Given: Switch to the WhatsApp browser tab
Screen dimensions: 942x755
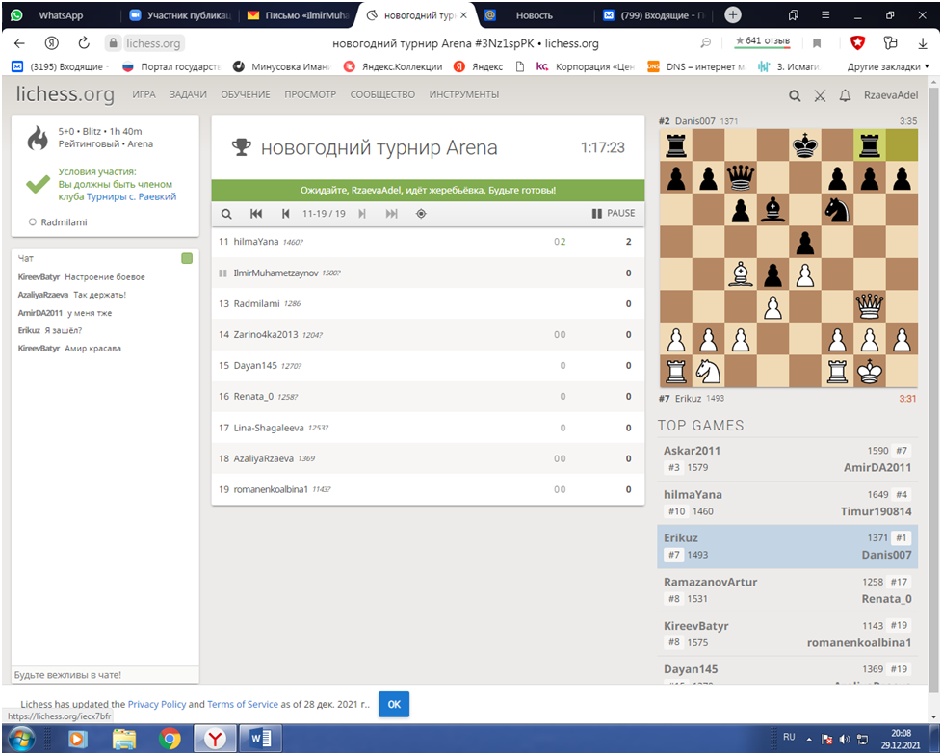Looking at the screenshot, I should [60, 15].
